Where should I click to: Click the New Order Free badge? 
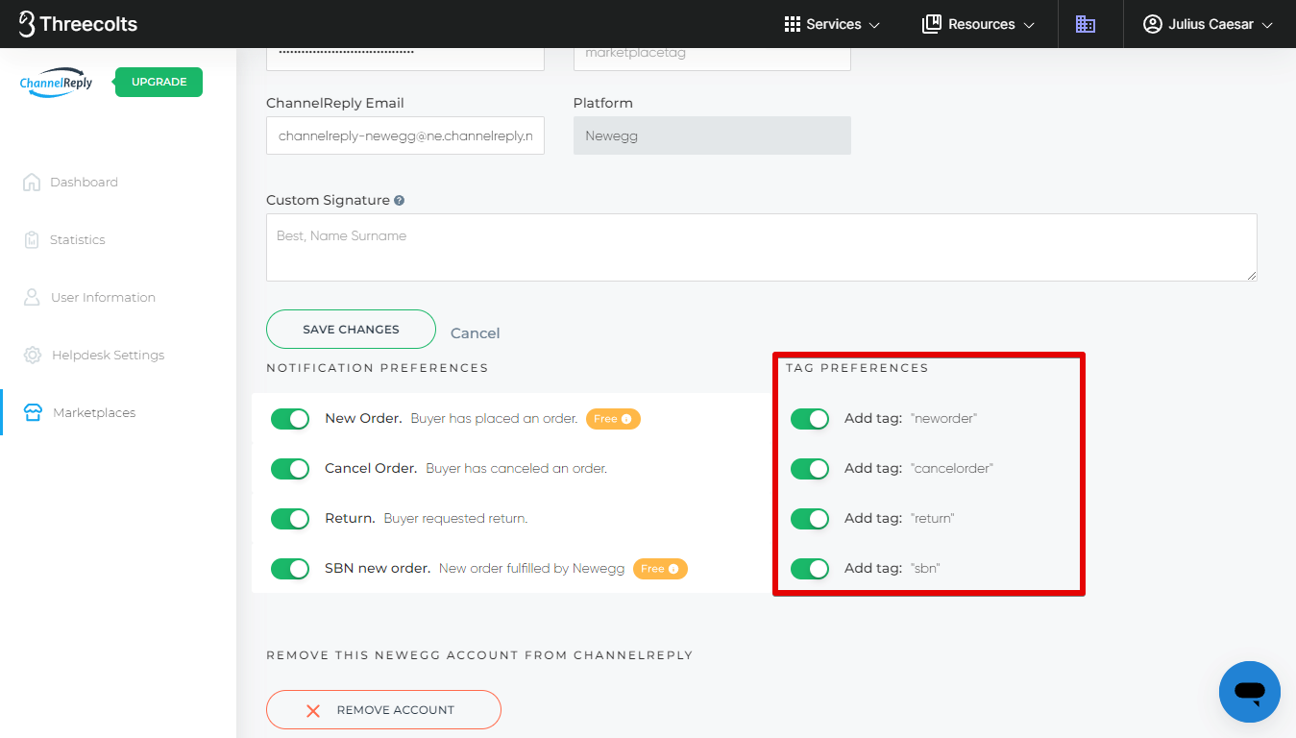click(x=613, y=419)
